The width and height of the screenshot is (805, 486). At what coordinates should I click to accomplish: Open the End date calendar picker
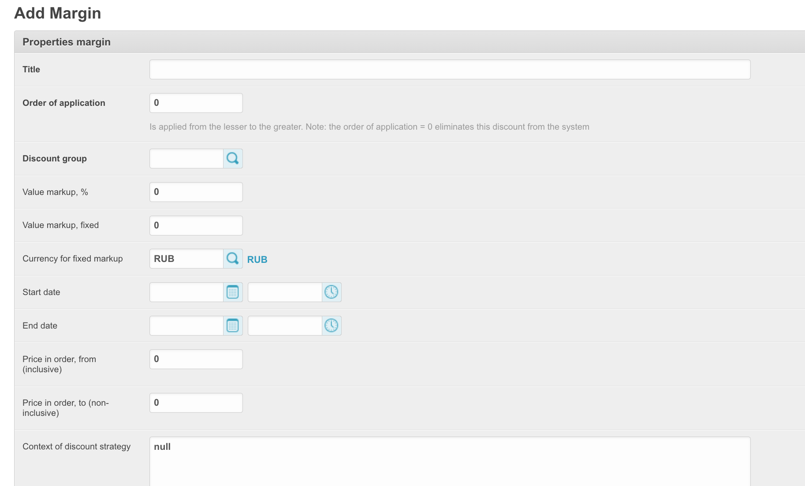(x=233, y=325)
